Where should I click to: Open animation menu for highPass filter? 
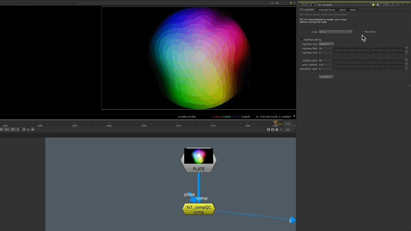406,49
